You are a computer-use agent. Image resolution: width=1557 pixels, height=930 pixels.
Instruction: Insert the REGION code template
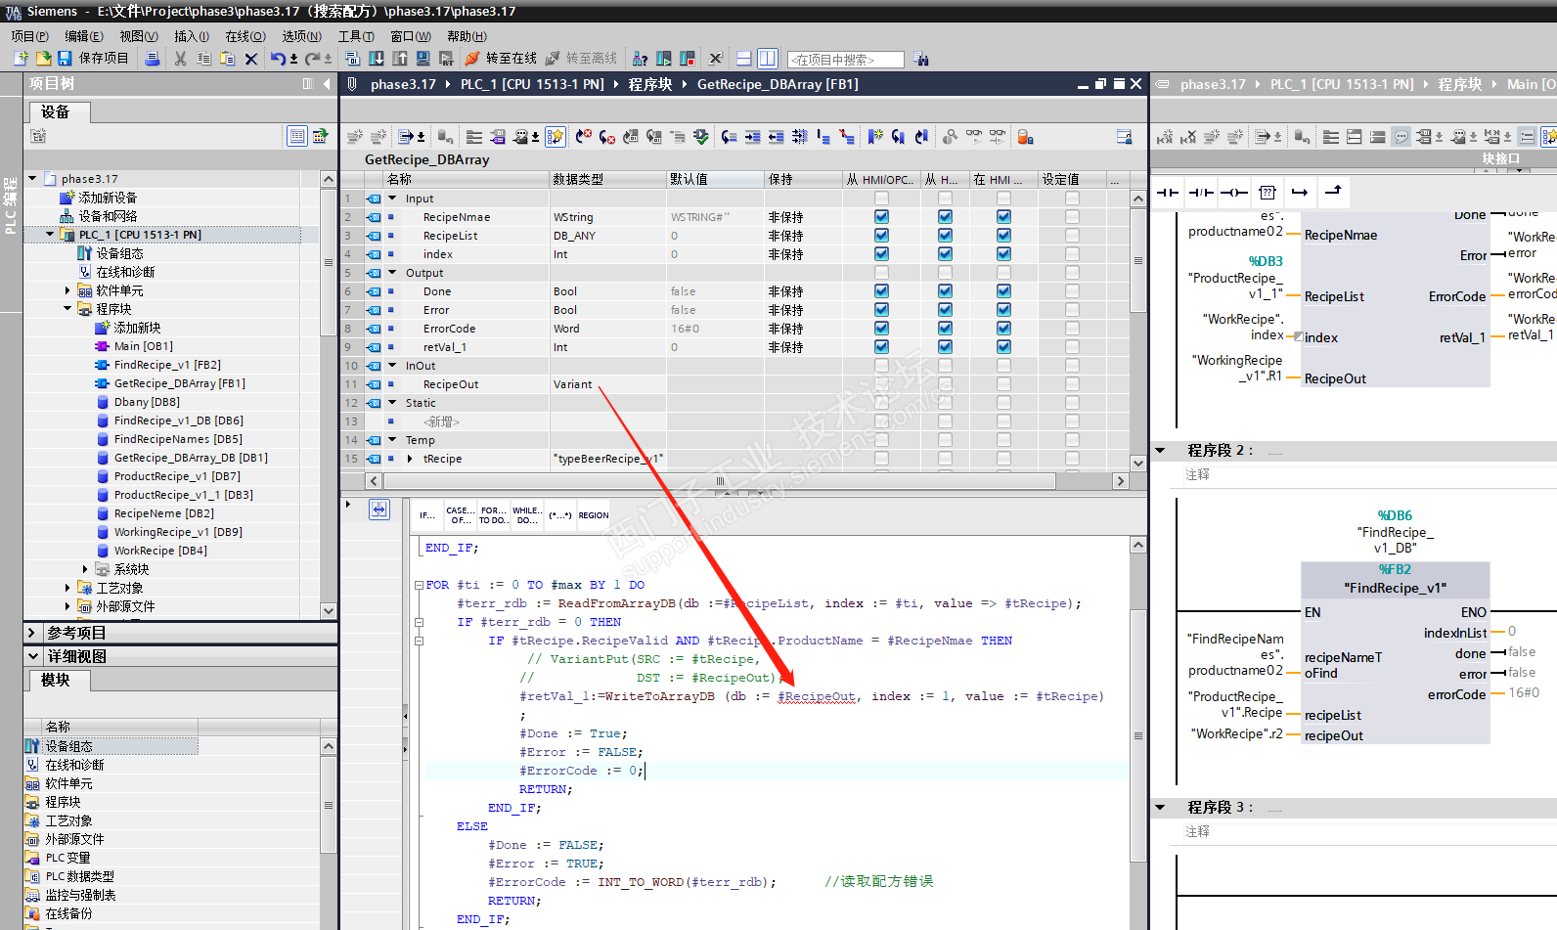pos(593,515)
